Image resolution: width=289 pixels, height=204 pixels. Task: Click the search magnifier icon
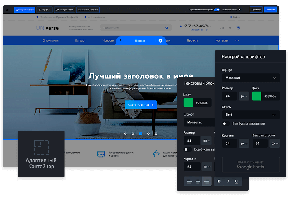click(x=167, y=28)
